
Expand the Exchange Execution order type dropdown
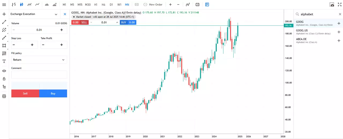[x=56, y=14]
